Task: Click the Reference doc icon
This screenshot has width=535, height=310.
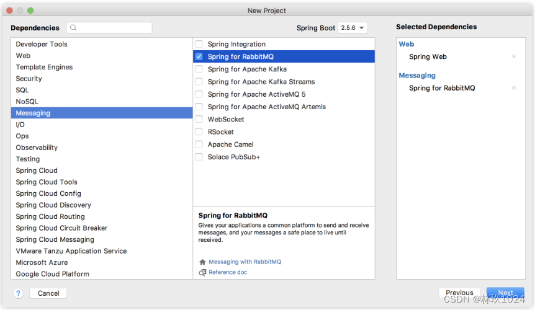Action: pyautogui.click(x=202, y=273)
